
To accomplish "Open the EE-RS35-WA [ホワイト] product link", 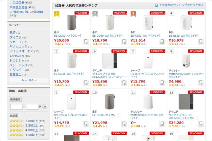I will coord(184,36).
